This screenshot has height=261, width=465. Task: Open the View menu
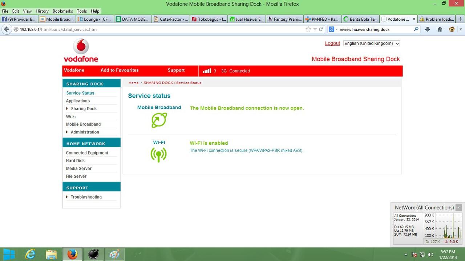tap(27, 11)
